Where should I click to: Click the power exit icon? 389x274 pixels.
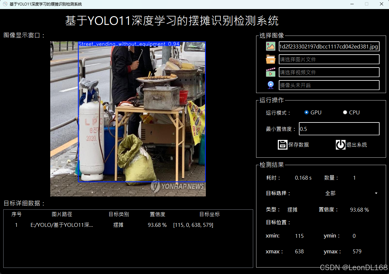coord(341,145)
